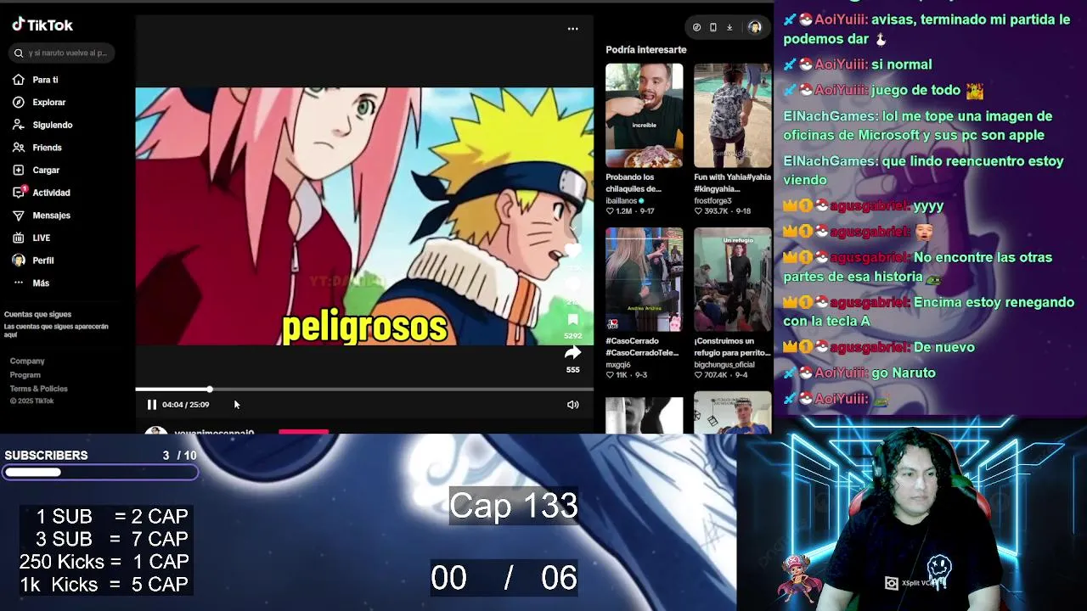The width and height of the screenshot is (1087, 611).
Task: Click the Perfil avatar icon
Action: click(19, 261)
